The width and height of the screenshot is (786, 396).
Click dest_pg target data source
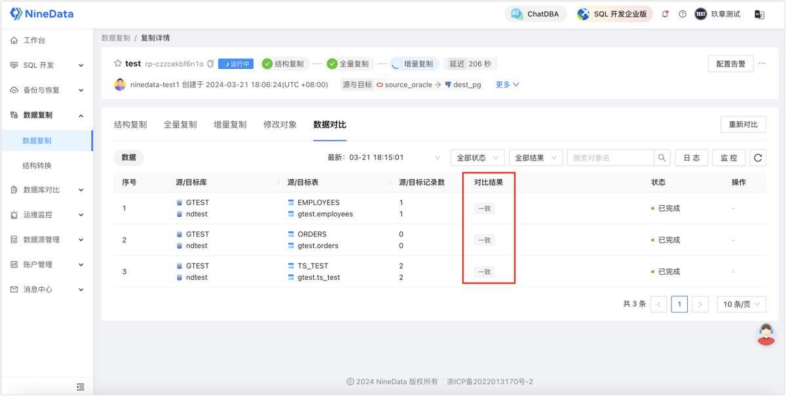point(462,85)
